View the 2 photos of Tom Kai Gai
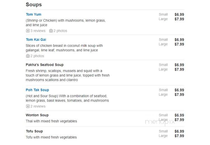210x145 pixels. [37, 56]
